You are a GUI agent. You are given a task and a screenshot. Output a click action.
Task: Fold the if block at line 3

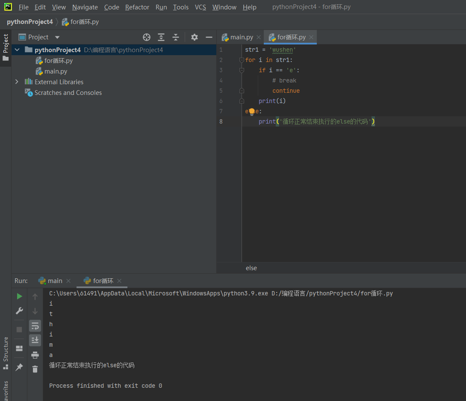[242, 71]
